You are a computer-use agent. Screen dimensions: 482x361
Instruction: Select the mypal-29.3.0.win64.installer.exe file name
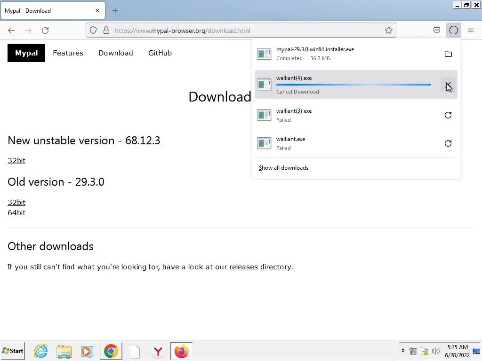click(x=315, y=49)
